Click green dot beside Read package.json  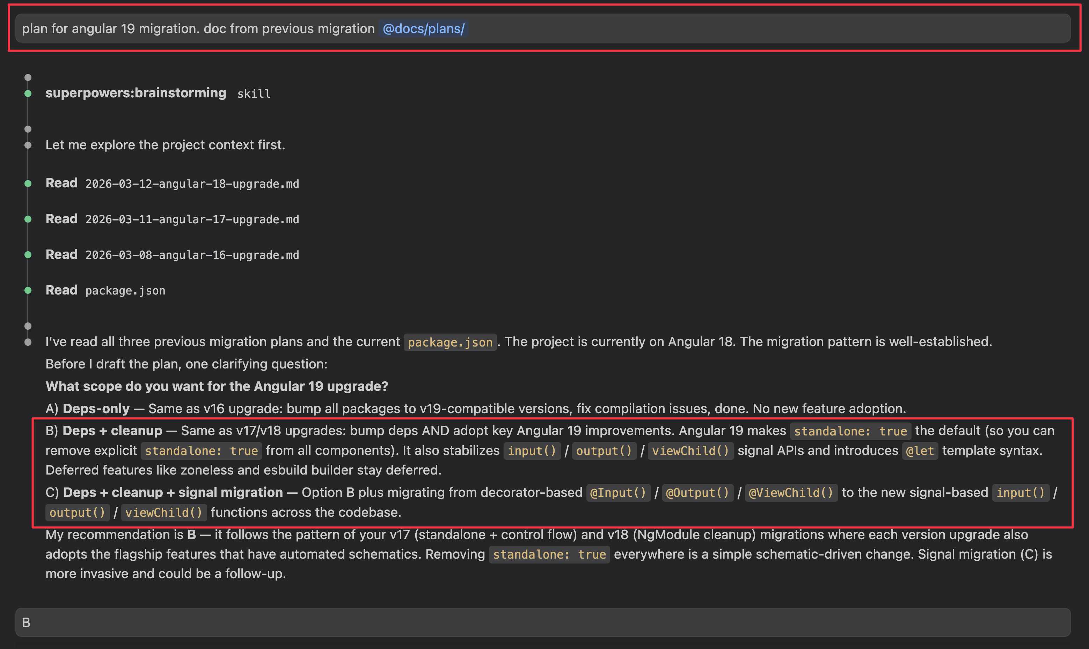tap(28, 290)
